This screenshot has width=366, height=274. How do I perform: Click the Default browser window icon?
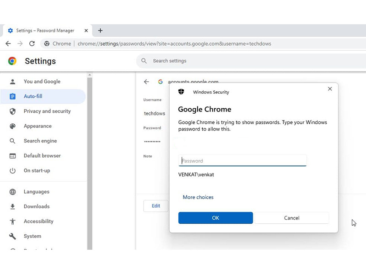(x=13, y=156)
